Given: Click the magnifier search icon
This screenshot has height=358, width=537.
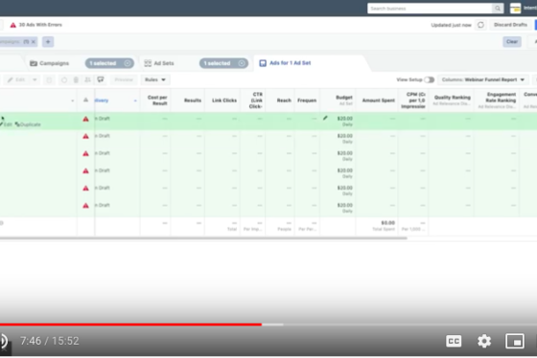Looking at the screenshot, I should (498, 9).
